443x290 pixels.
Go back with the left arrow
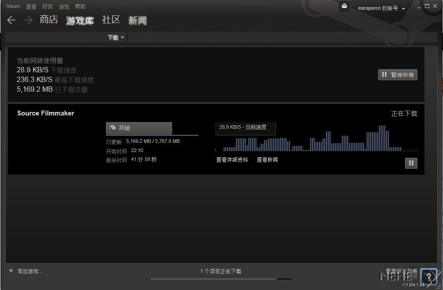11,20
